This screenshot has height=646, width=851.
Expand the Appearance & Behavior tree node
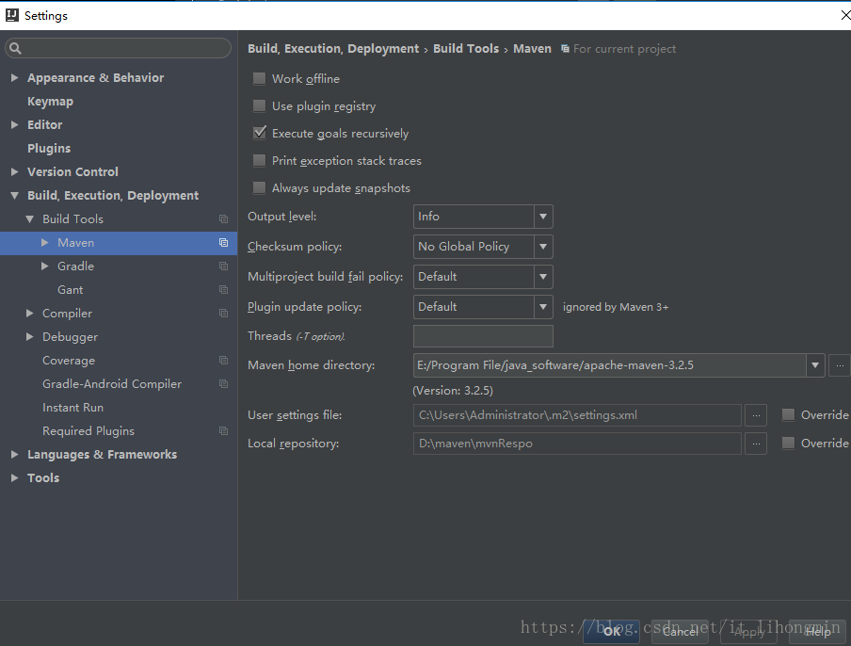click(15, 78)
